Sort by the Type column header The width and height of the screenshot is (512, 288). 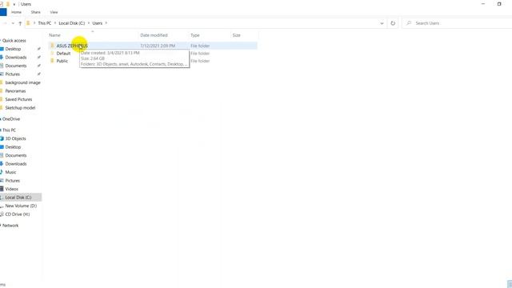(x=195, y=35)
